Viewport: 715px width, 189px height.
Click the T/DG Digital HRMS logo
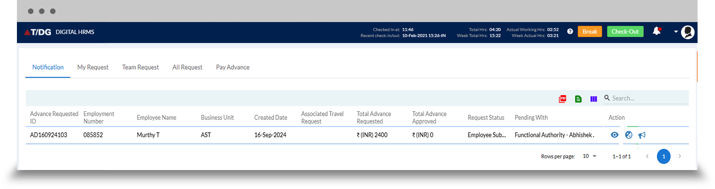pos(59,32)
